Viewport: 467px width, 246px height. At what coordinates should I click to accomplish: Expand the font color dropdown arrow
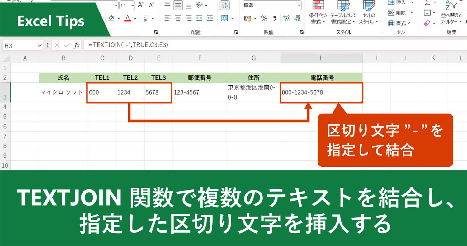(135, 18)
